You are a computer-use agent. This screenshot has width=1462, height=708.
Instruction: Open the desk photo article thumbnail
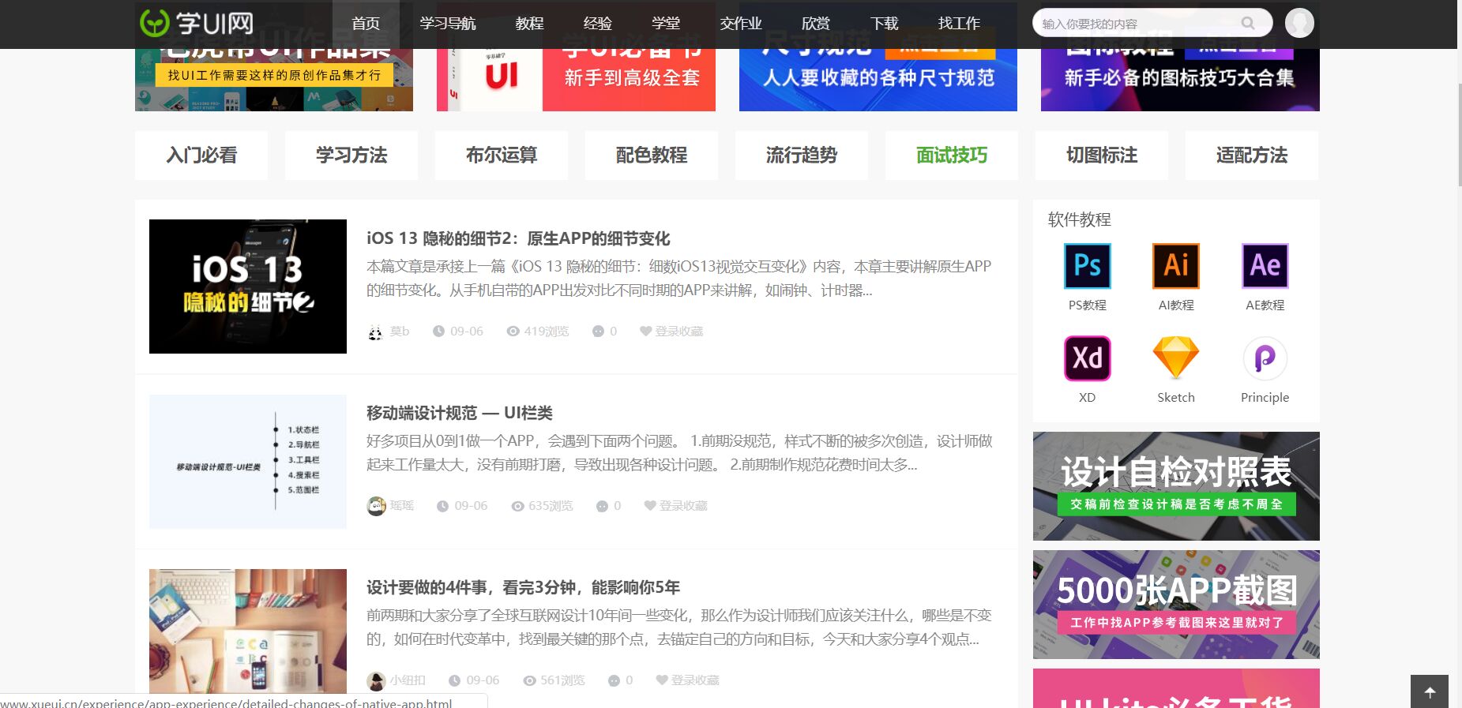pyautogui.click(x=248, y=631)
